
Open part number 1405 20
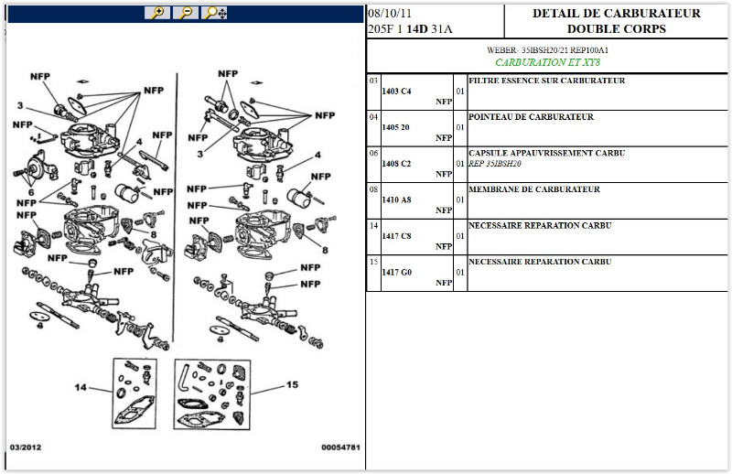point(396,127)
